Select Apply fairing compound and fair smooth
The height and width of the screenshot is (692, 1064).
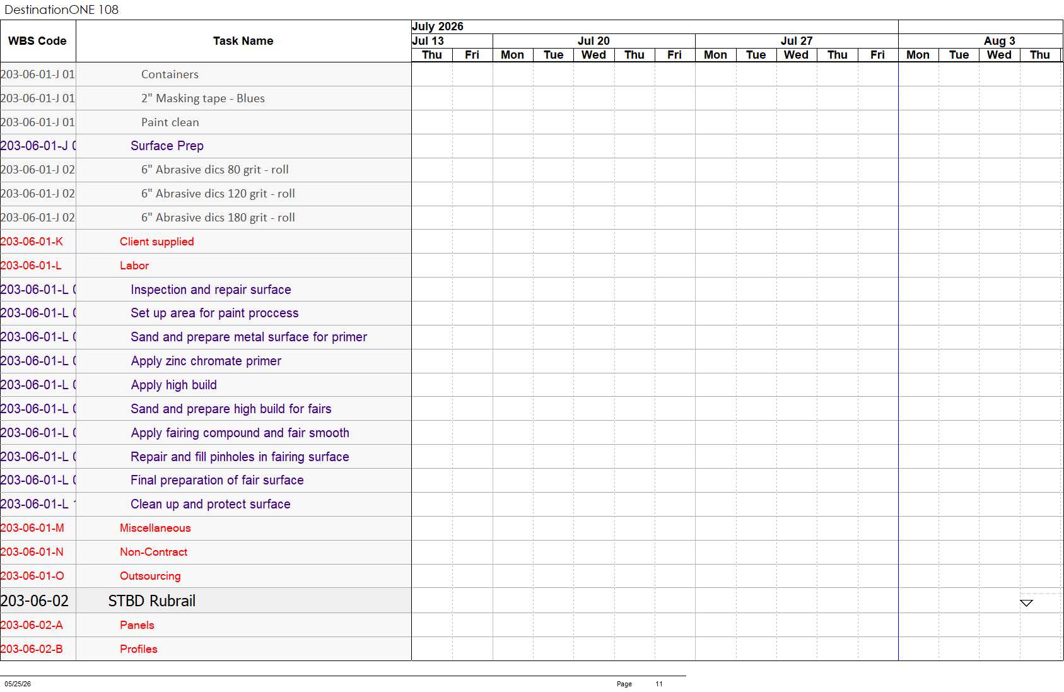[x=240, y=433]
